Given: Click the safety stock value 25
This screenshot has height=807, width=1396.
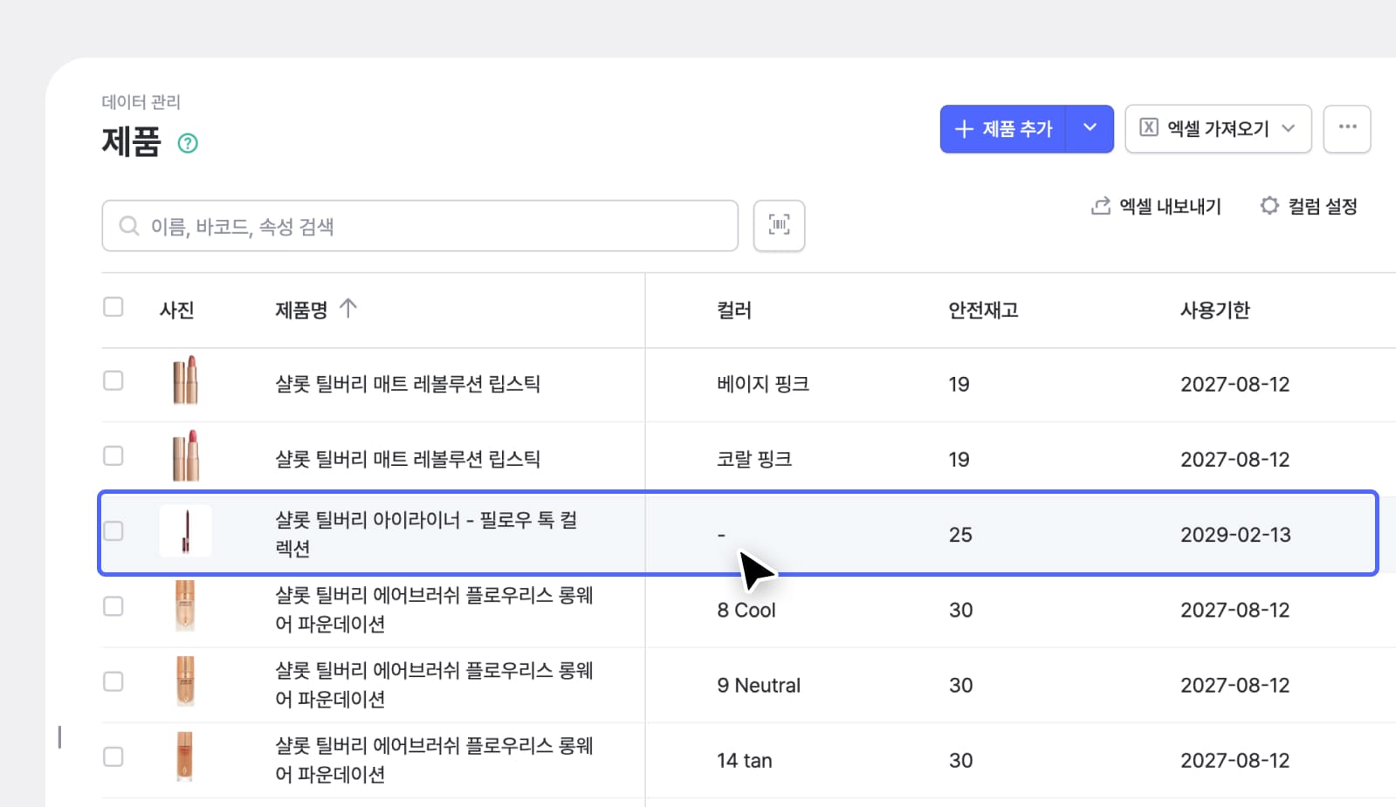Looking at the screenshot, I should [x=960, y=535].
